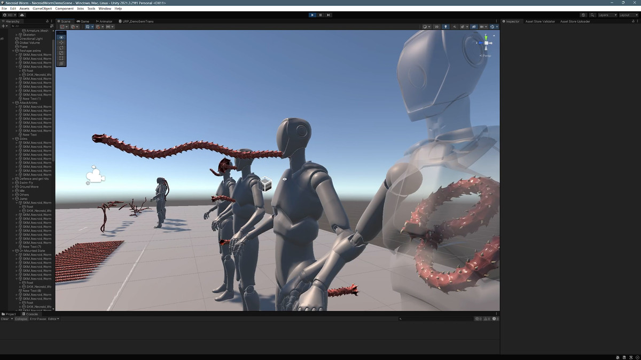Toggle 2D view mode in Scene
641x360 pixels.
[436, 27]
